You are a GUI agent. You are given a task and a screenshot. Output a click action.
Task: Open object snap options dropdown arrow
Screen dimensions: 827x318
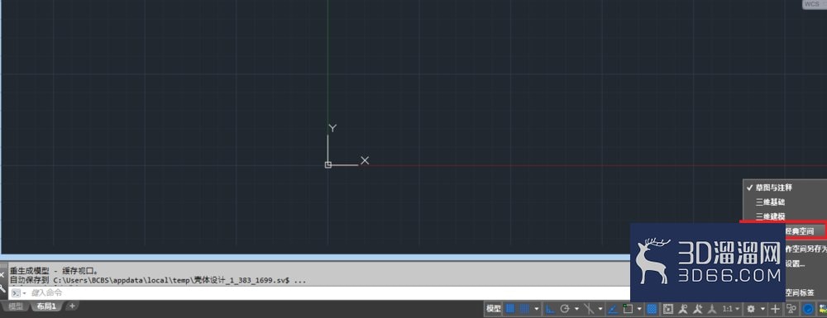639,309
